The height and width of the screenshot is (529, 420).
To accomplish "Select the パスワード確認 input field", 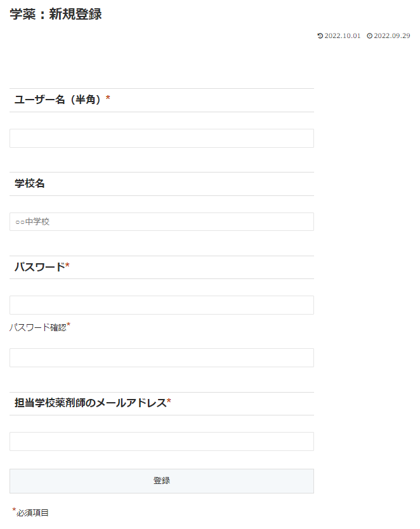I will click(162, 358).
